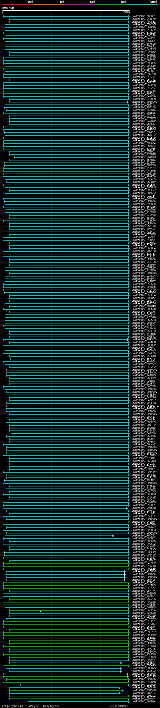Select UniRef100_C1GA20 hit label

click(143, 284)
